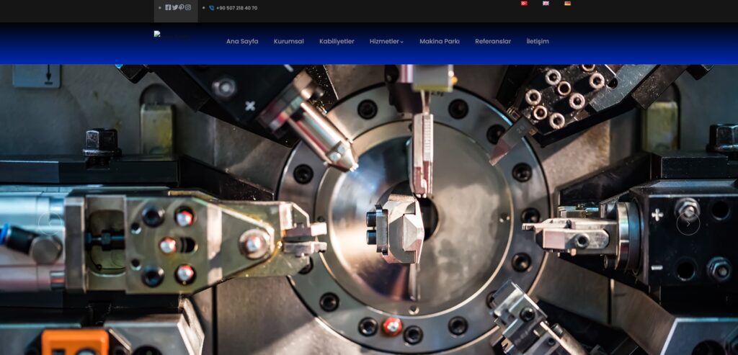Image resolution: width=738 pixels, height=355 pixels.
Task: Show previous slide with left arrow
Action: [50, 224]
